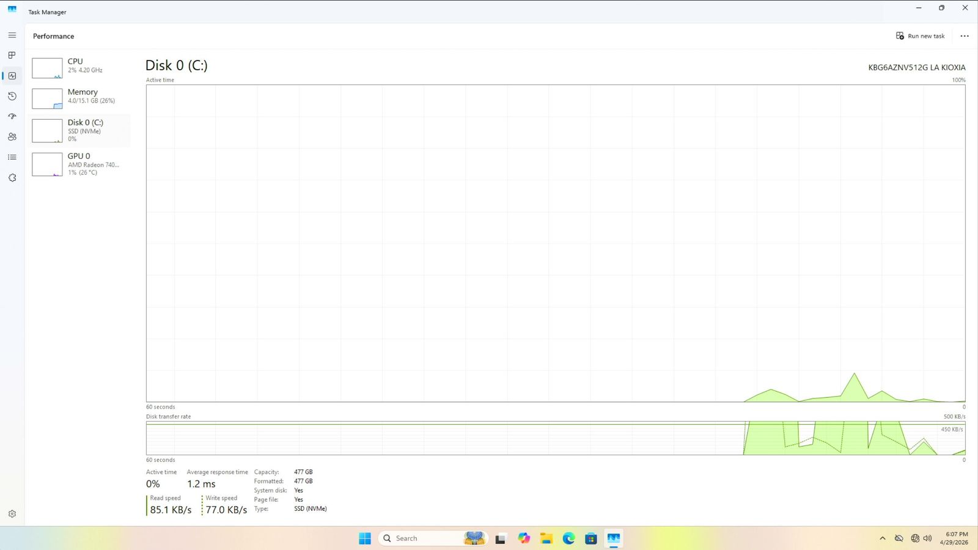The image size is (978, 550).
Task: Click the taskbar Search box
Action: click(422, 538)
